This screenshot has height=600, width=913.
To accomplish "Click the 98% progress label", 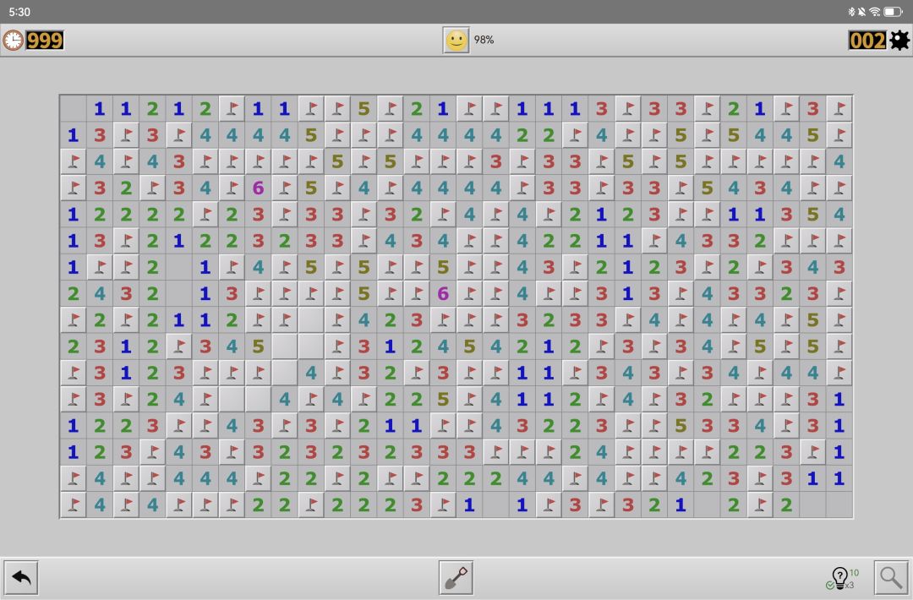I will click(x=484, y=40).
